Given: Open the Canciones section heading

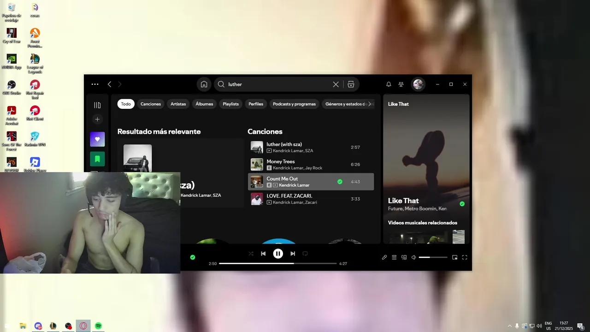Looking at the screenshot, I should pos(265,132).
